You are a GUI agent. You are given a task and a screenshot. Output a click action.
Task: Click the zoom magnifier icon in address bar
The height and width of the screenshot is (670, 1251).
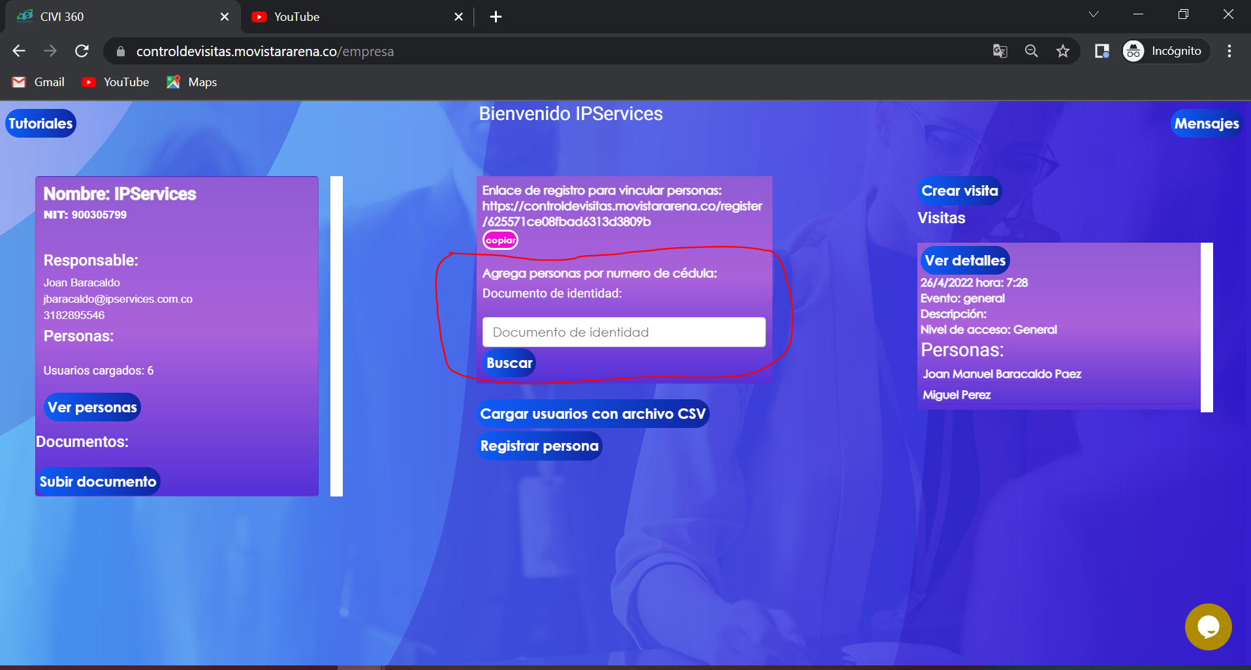(x=1031, y=51)
